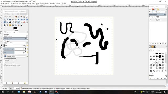The height and width of the screenshot is (94, 168).
Task: Select the Dodge/Burn tool
Action: 21,25
